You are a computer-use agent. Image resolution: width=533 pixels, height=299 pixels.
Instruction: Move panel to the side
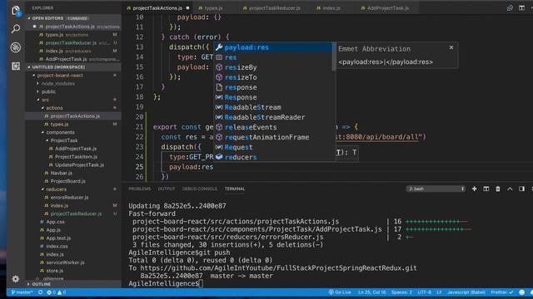[x=521, y=189]
